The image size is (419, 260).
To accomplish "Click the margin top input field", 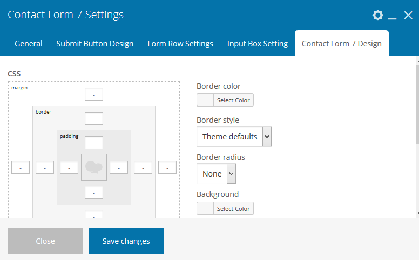I will pos(94,95).
